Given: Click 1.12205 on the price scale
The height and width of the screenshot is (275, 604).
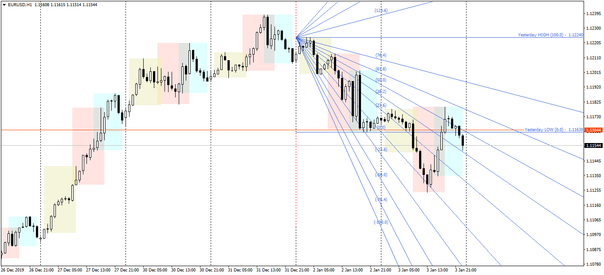Looking at the screenshot, I should [x=593, y=43].
